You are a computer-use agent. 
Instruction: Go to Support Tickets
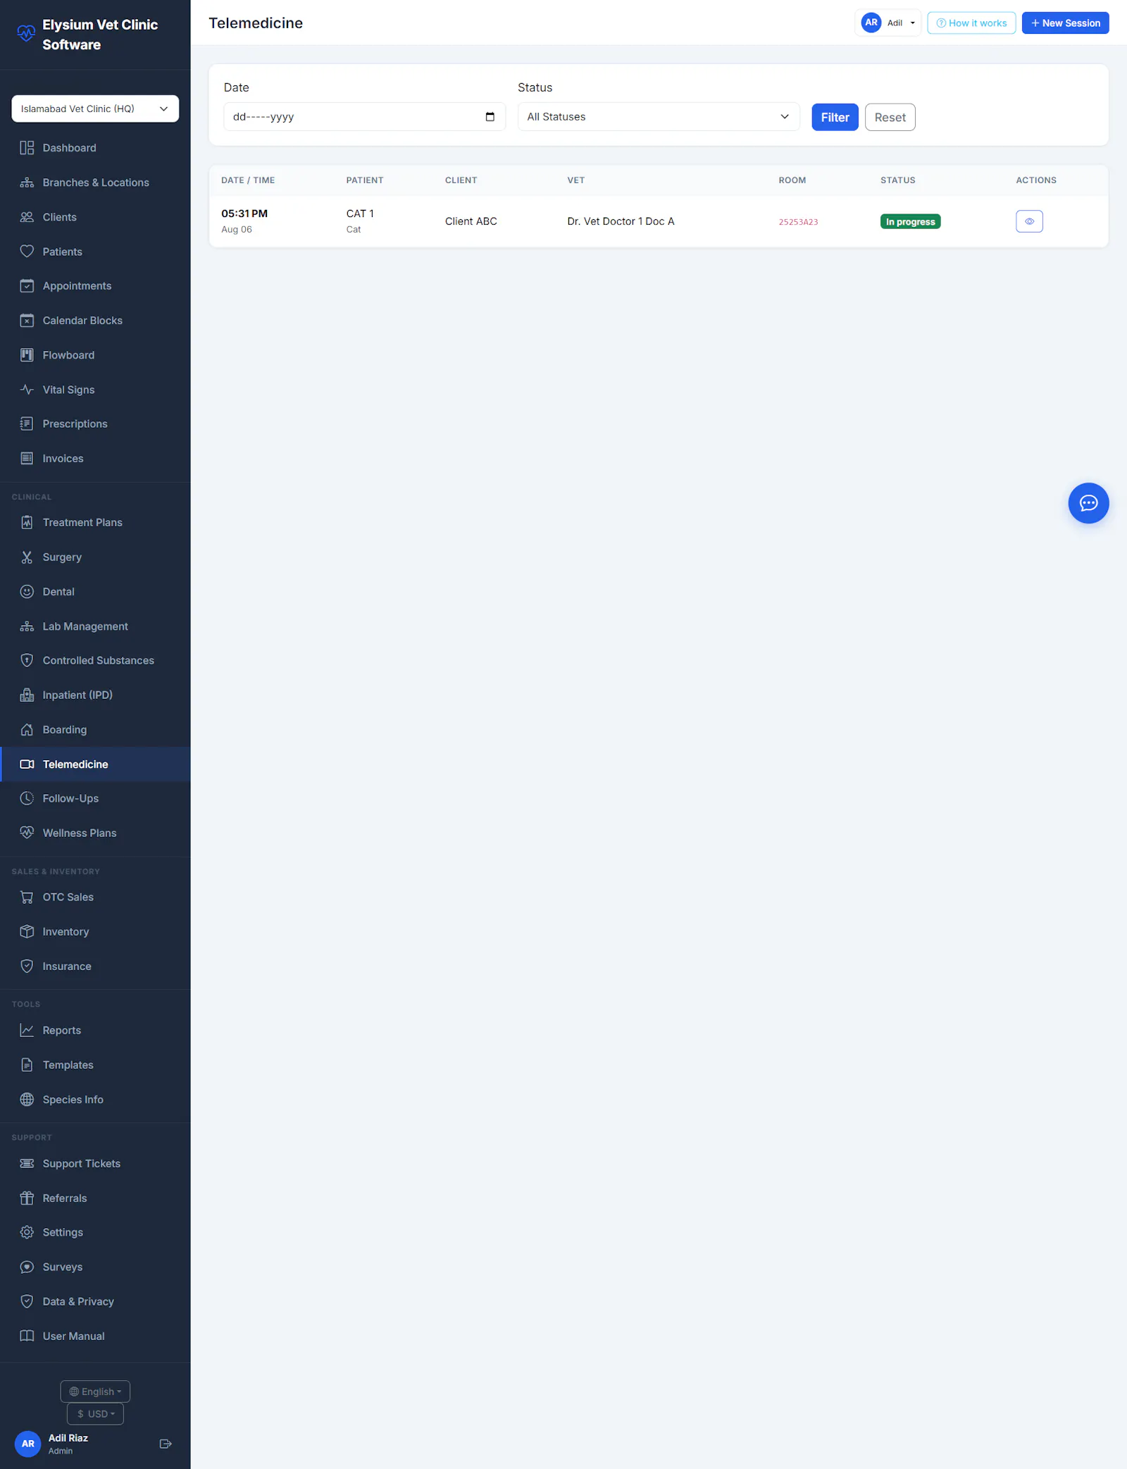click(95, 1164)
